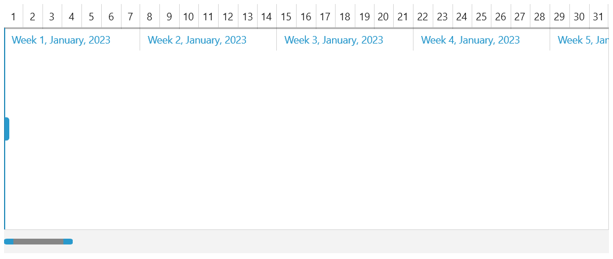Image resolution: width=613 pixels, height=259 pixels.
Task: Click the blue handle on the left edge
Action: [7, 129]
